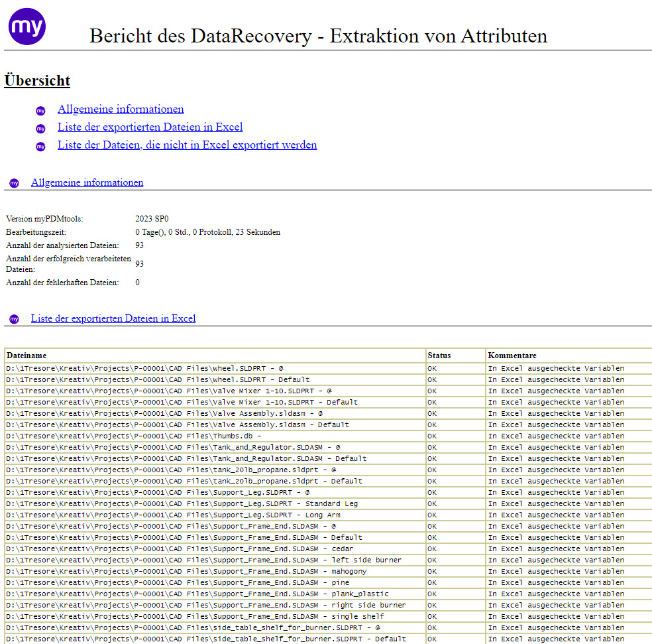Click the OK status of the Thumbs.db row

click(x=432, y=436)
